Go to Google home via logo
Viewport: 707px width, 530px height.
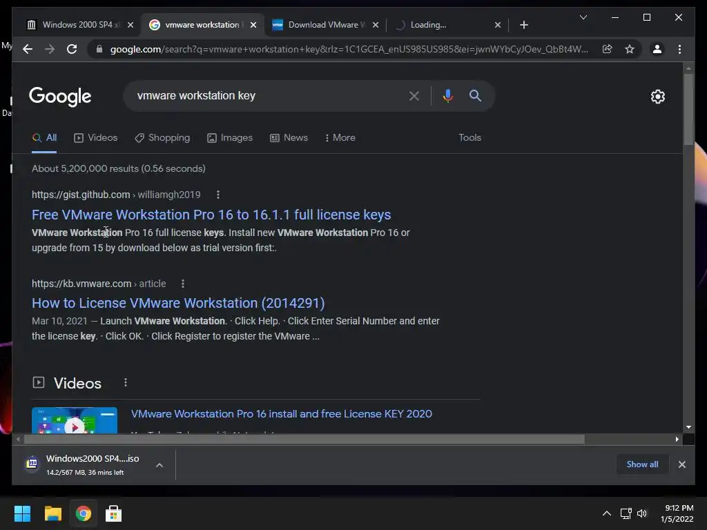click(60, 97)
